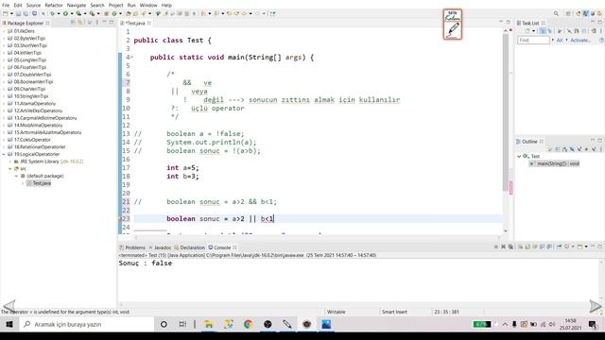Open the notification center icon
Screen dimensions: 605x340
(x=593, y=325)
